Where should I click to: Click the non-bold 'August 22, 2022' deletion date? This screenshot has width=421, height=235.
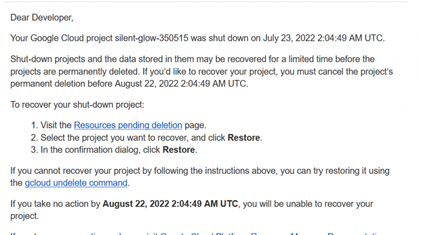tap(147, 83)
